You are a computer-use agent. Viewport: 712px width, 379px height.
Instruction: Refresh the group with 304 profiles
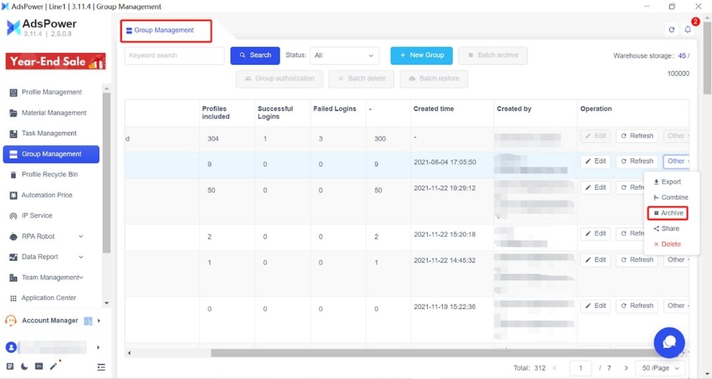pyautogui.click(x=637, y=136)
